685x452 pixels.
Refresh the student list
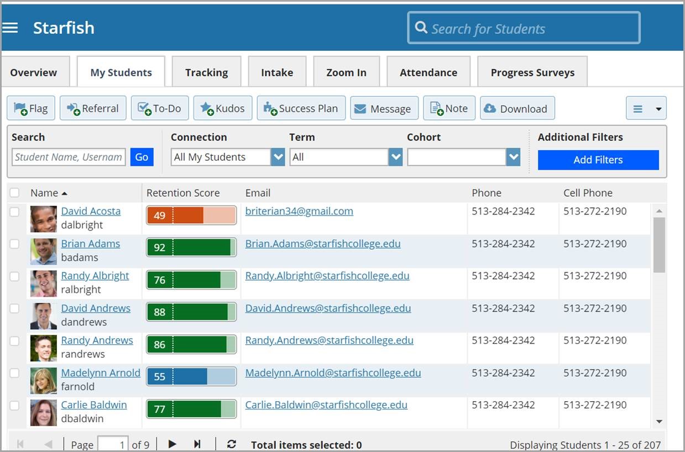[x=232, y=444]
